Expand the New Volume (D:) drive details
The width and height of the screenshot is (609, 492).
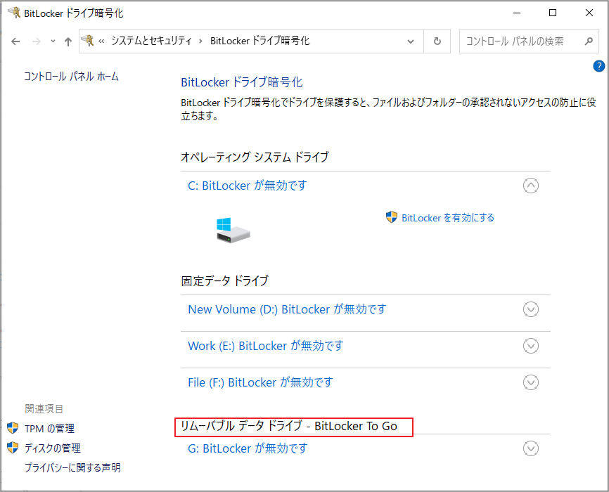(x=531, y=309)
